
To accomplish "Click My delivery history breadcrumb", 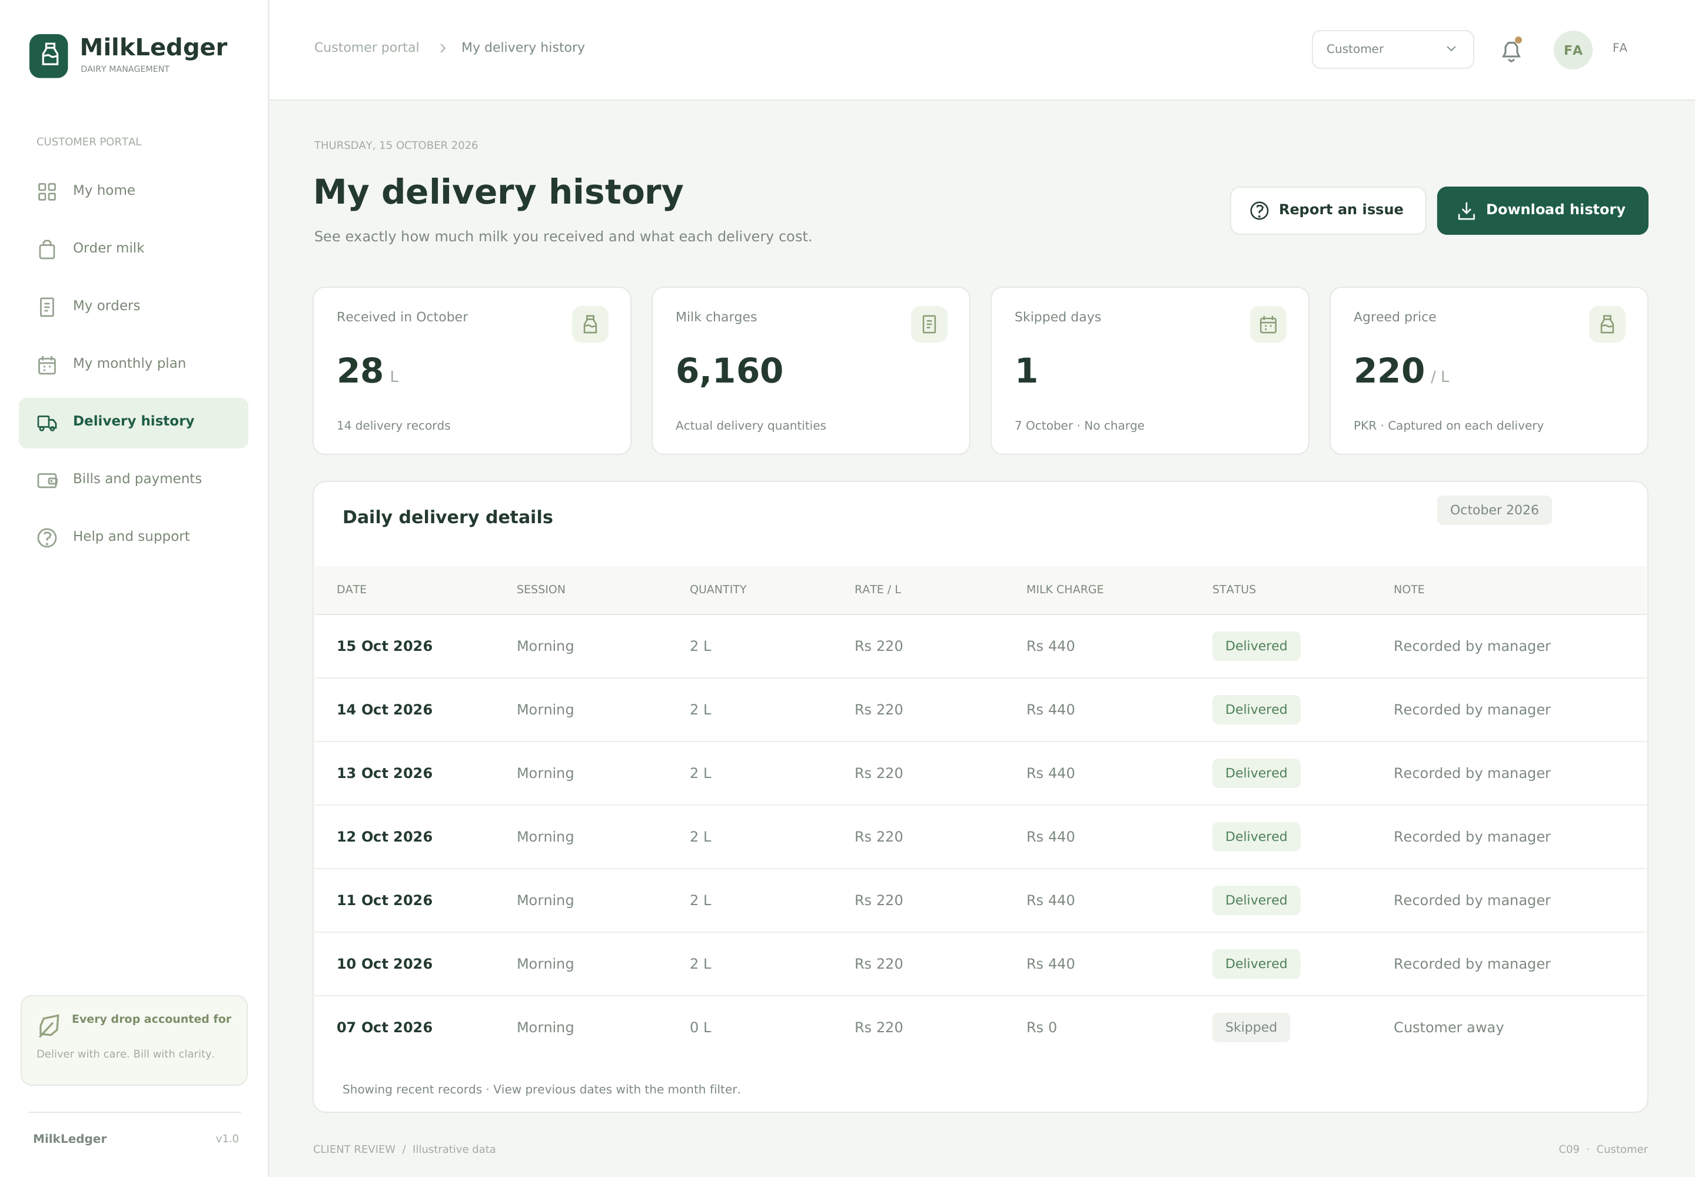I will tap(523, 47).
